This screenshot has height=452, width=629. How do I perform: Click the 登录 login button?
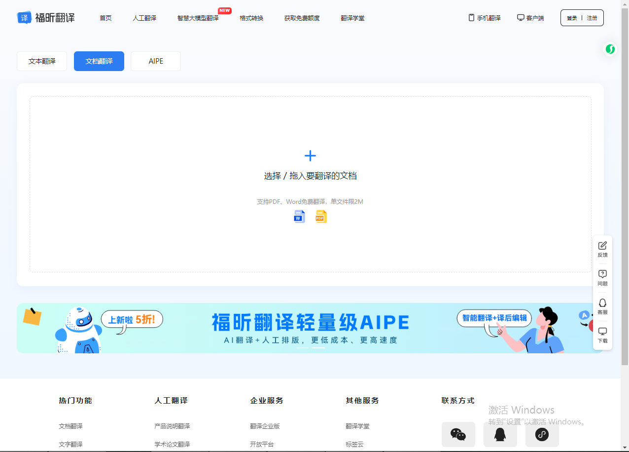[x=572, y=18]
